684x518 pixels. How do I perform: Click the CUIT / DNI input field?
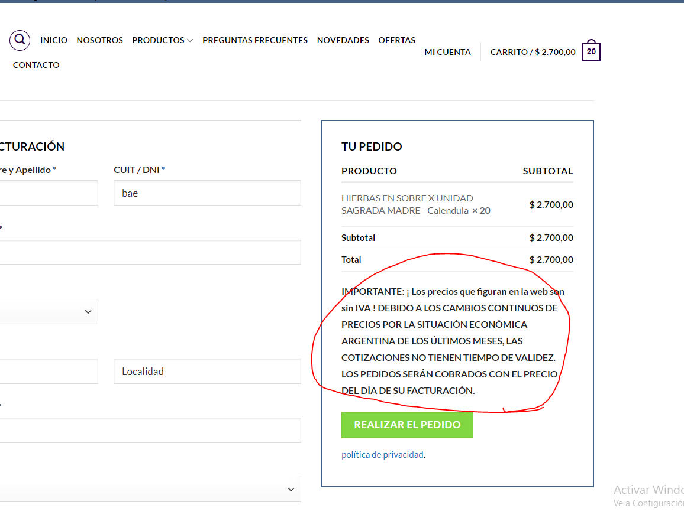click(x=207, y=193)
